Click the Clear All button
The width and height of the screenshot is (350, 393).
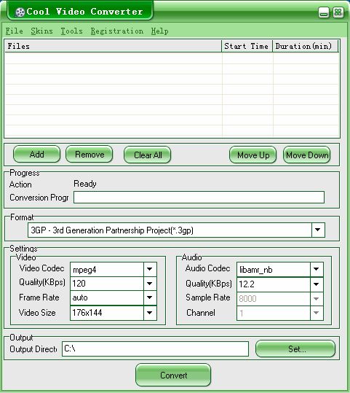[148, 155]
